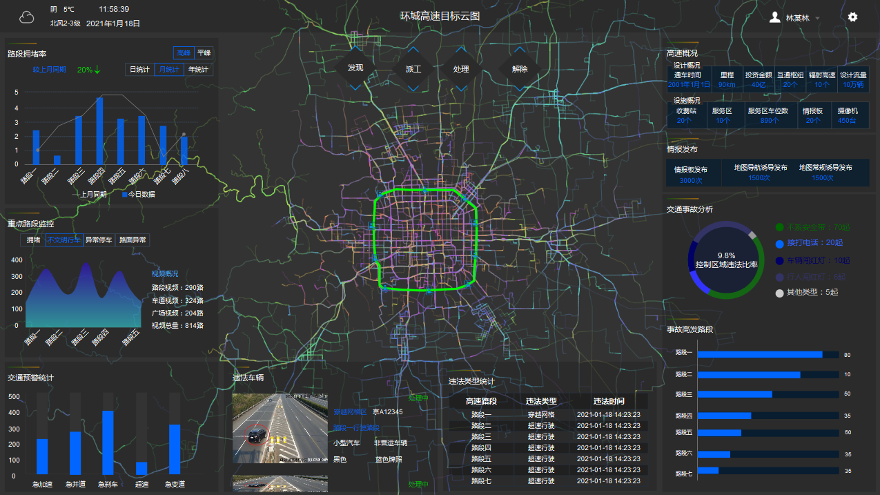Select the 路面异常 tab
Image resolution: width=880 pixels, height=495 pixels.
pyautogui.click(x=133, y=240)
